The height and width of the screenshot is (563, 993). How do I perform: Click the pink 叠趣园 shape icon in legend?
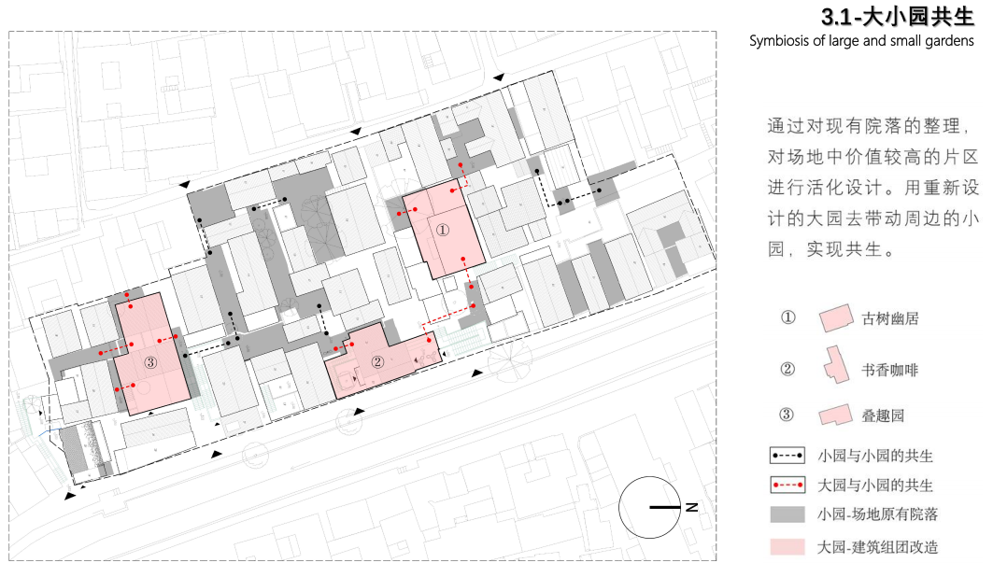pos(835,415)
